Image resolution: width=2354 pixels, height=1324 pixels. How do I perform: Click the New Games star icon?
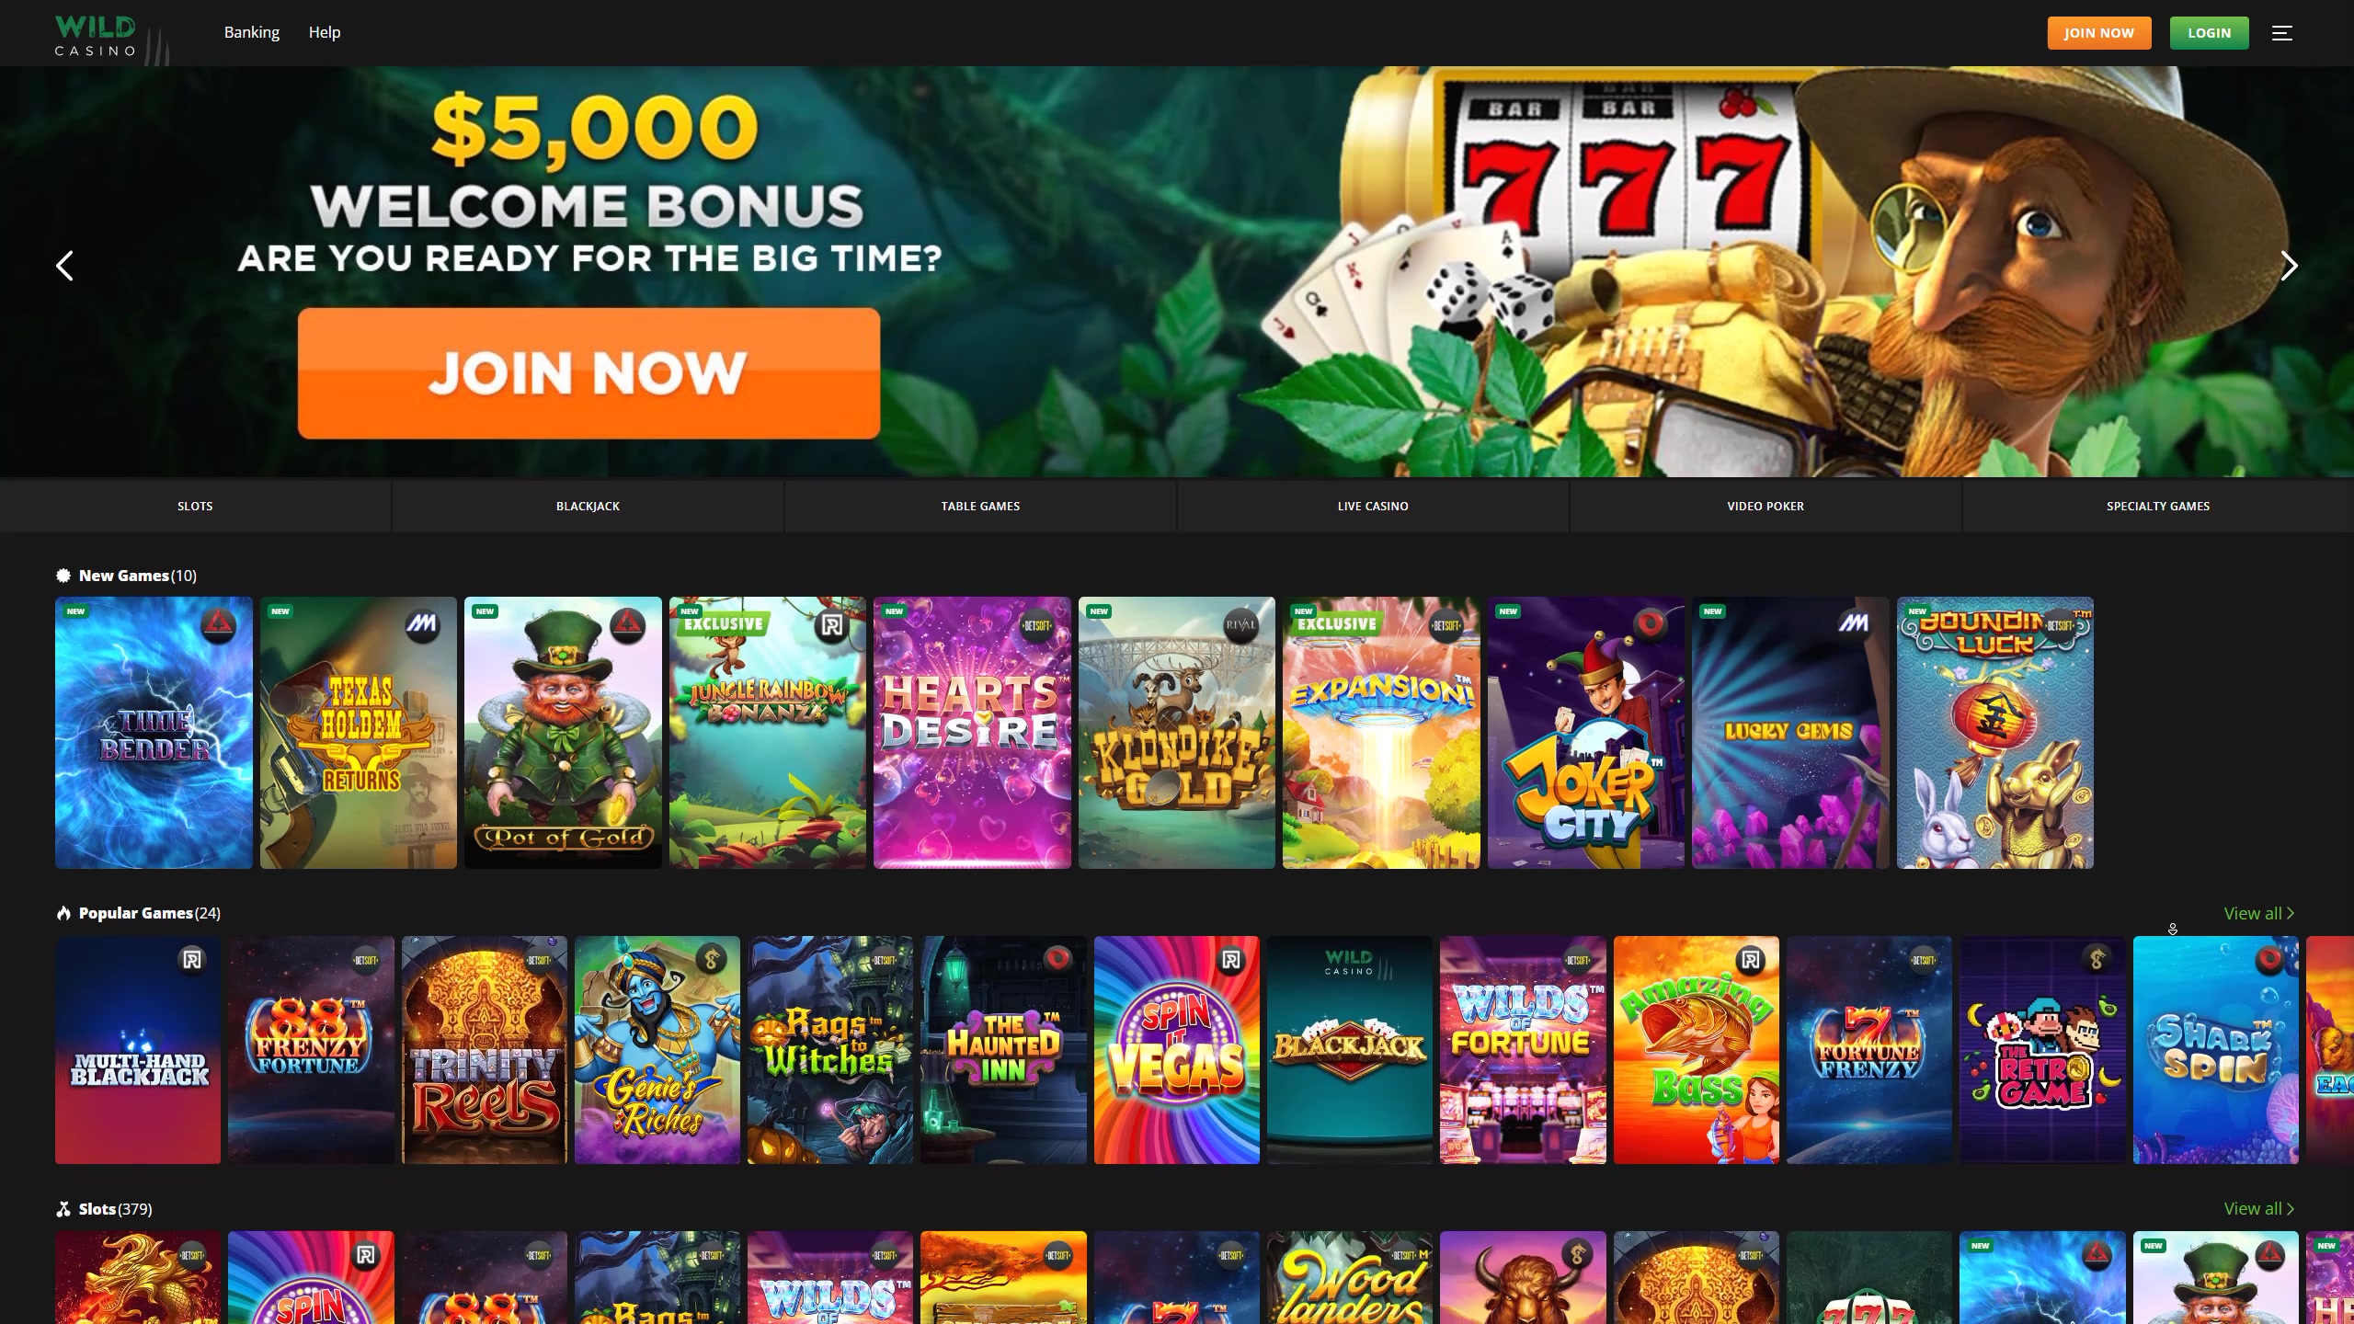tap(63, 576)
